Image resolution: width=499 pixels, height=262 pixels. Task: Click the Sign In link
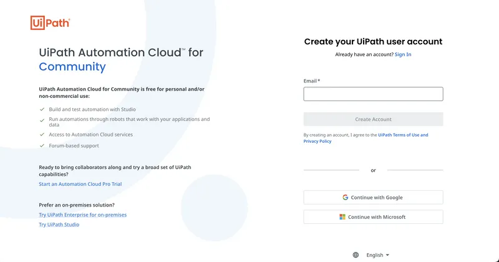click(x=403, y=54)
